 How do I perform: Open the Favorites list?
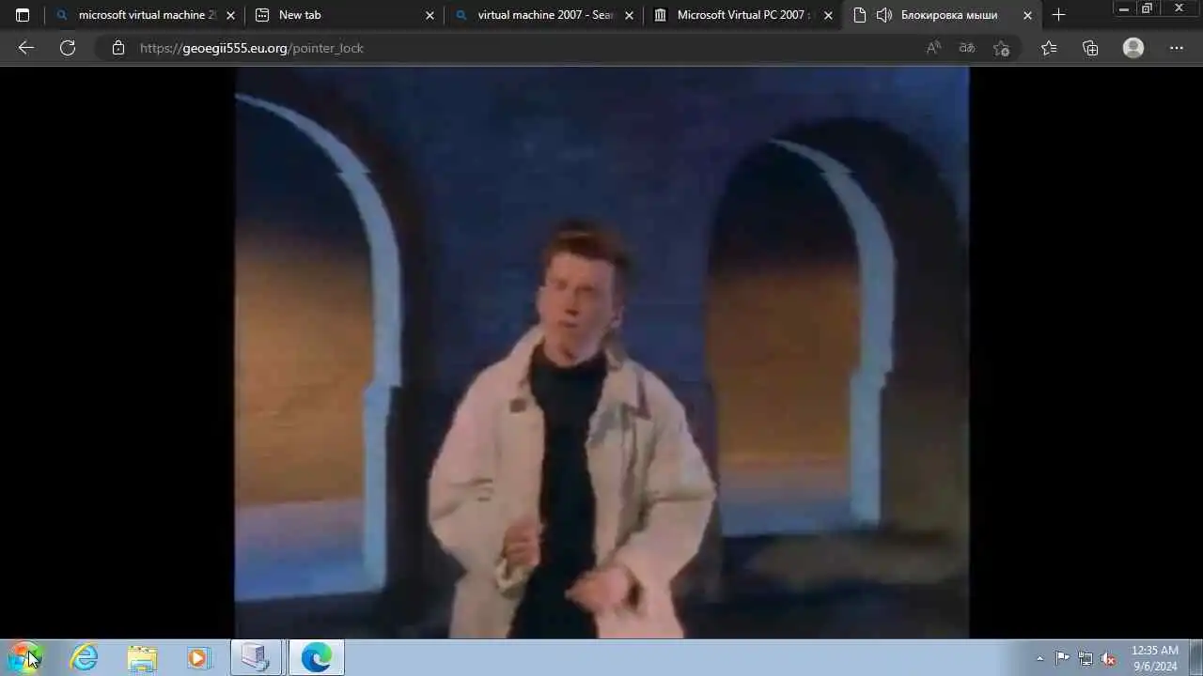pyautogui.click(x=1049, y=48)
